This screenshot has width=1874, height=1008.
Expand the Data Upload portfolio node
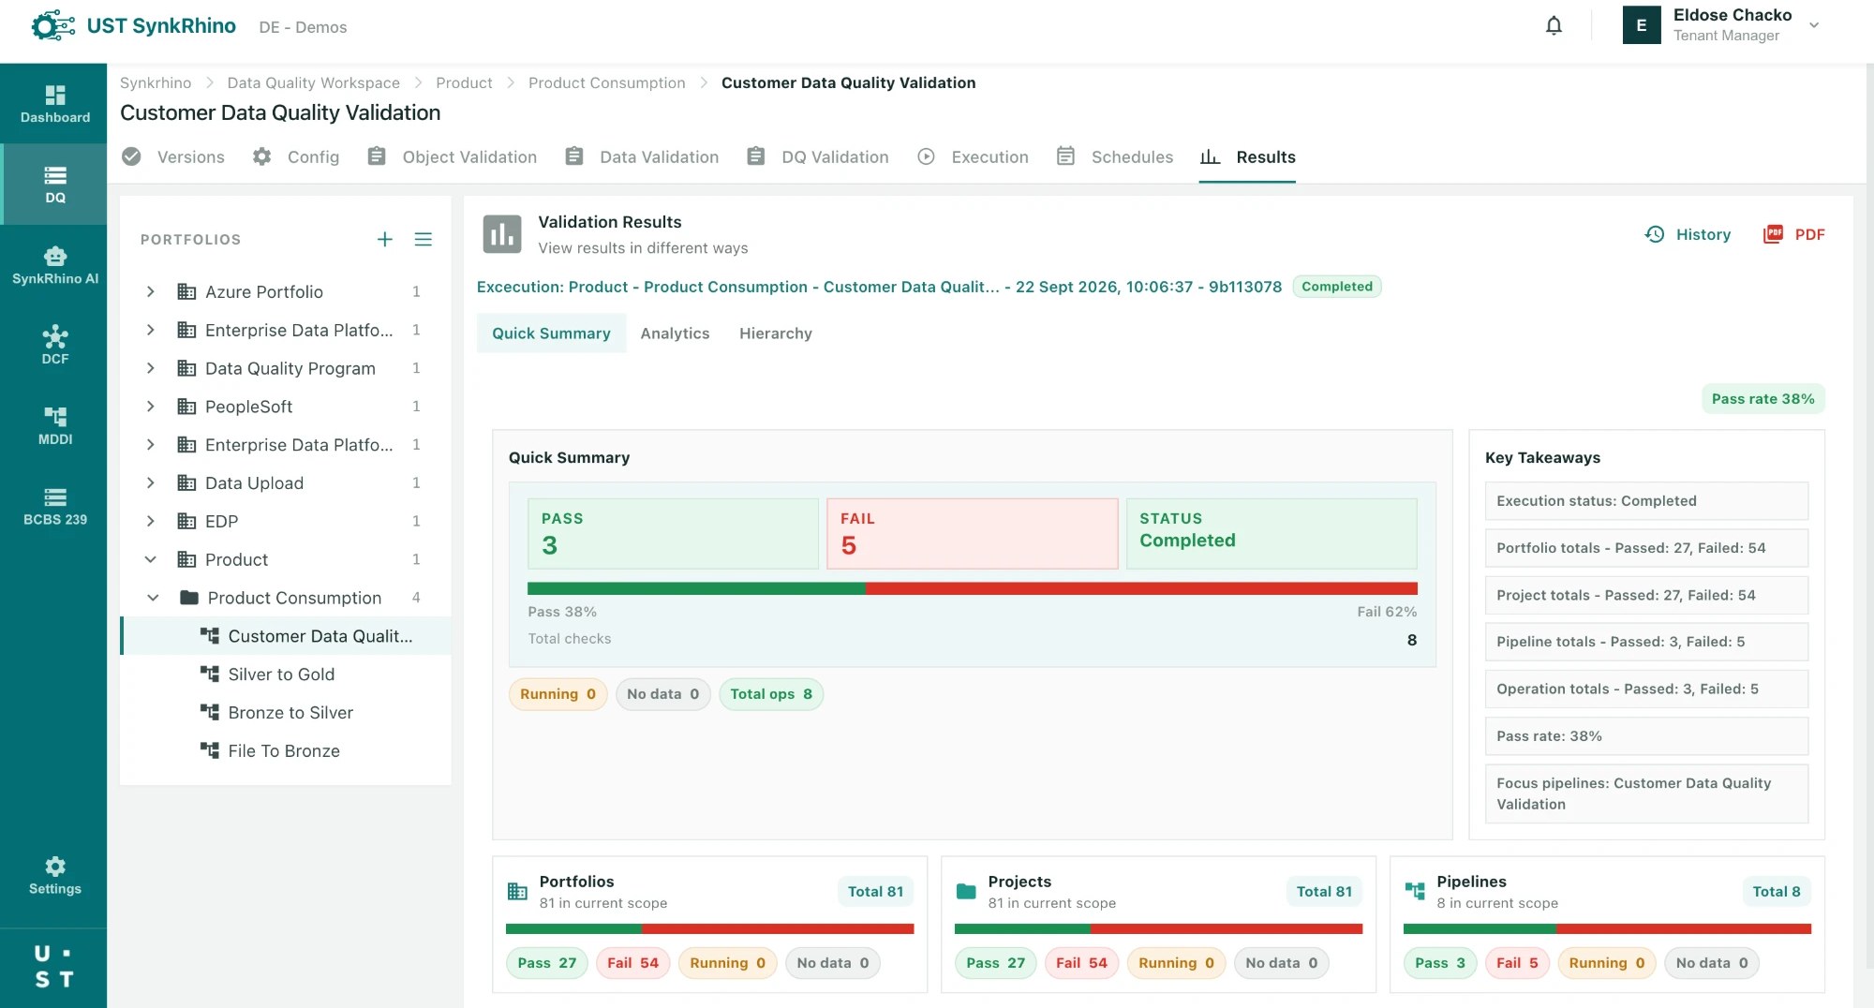[150, 482]
